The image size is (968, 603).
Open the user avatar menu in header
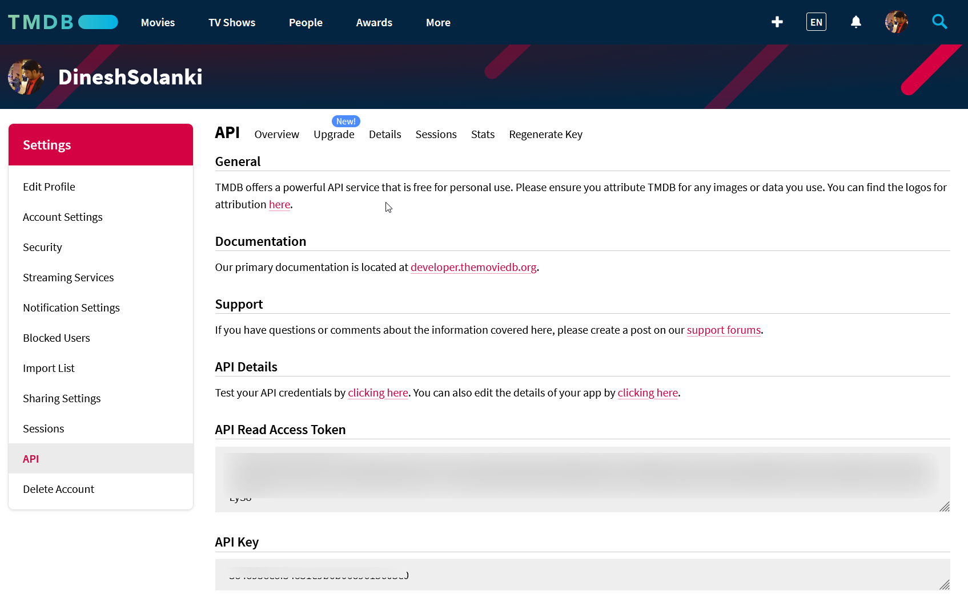[x=897, y=22]
